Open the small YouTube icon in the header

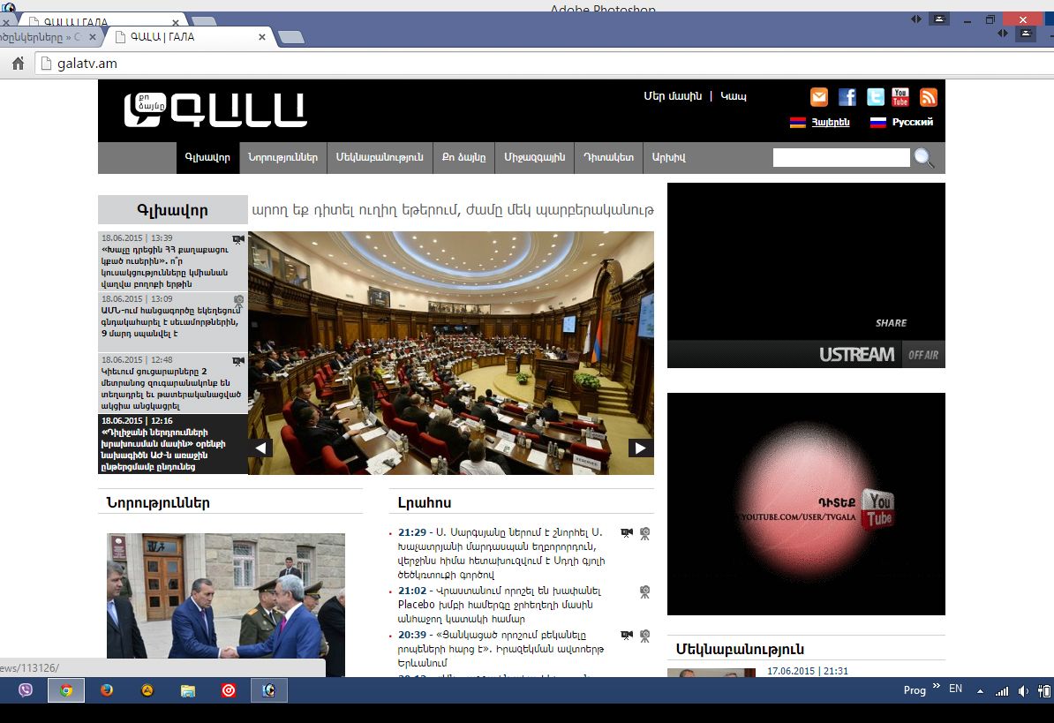pyautogui.click(x=900, y=97)
